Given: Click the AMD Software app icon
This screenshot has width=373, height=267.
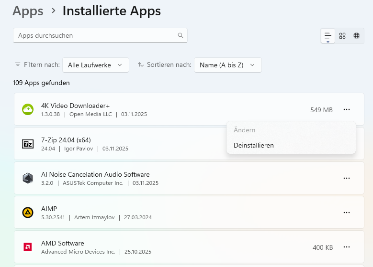Looking at the screenshot, I should pos(28,247).
